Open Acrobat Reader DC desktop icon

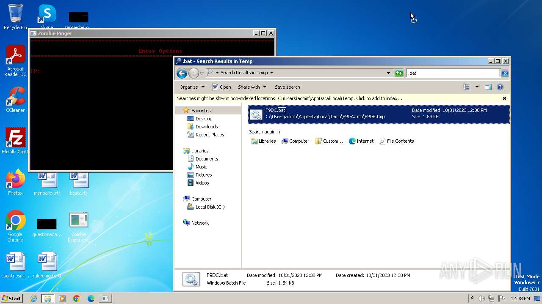(x=15, y=61)
